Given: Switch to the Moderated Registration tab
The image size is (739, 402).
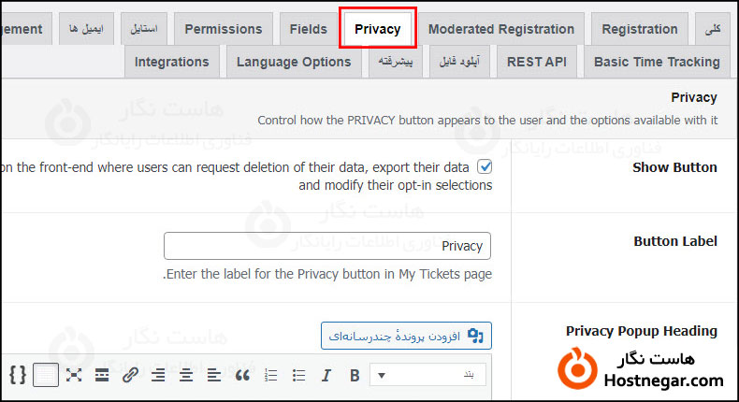Looking at the screenshot, I should click(x=501, y=29).
